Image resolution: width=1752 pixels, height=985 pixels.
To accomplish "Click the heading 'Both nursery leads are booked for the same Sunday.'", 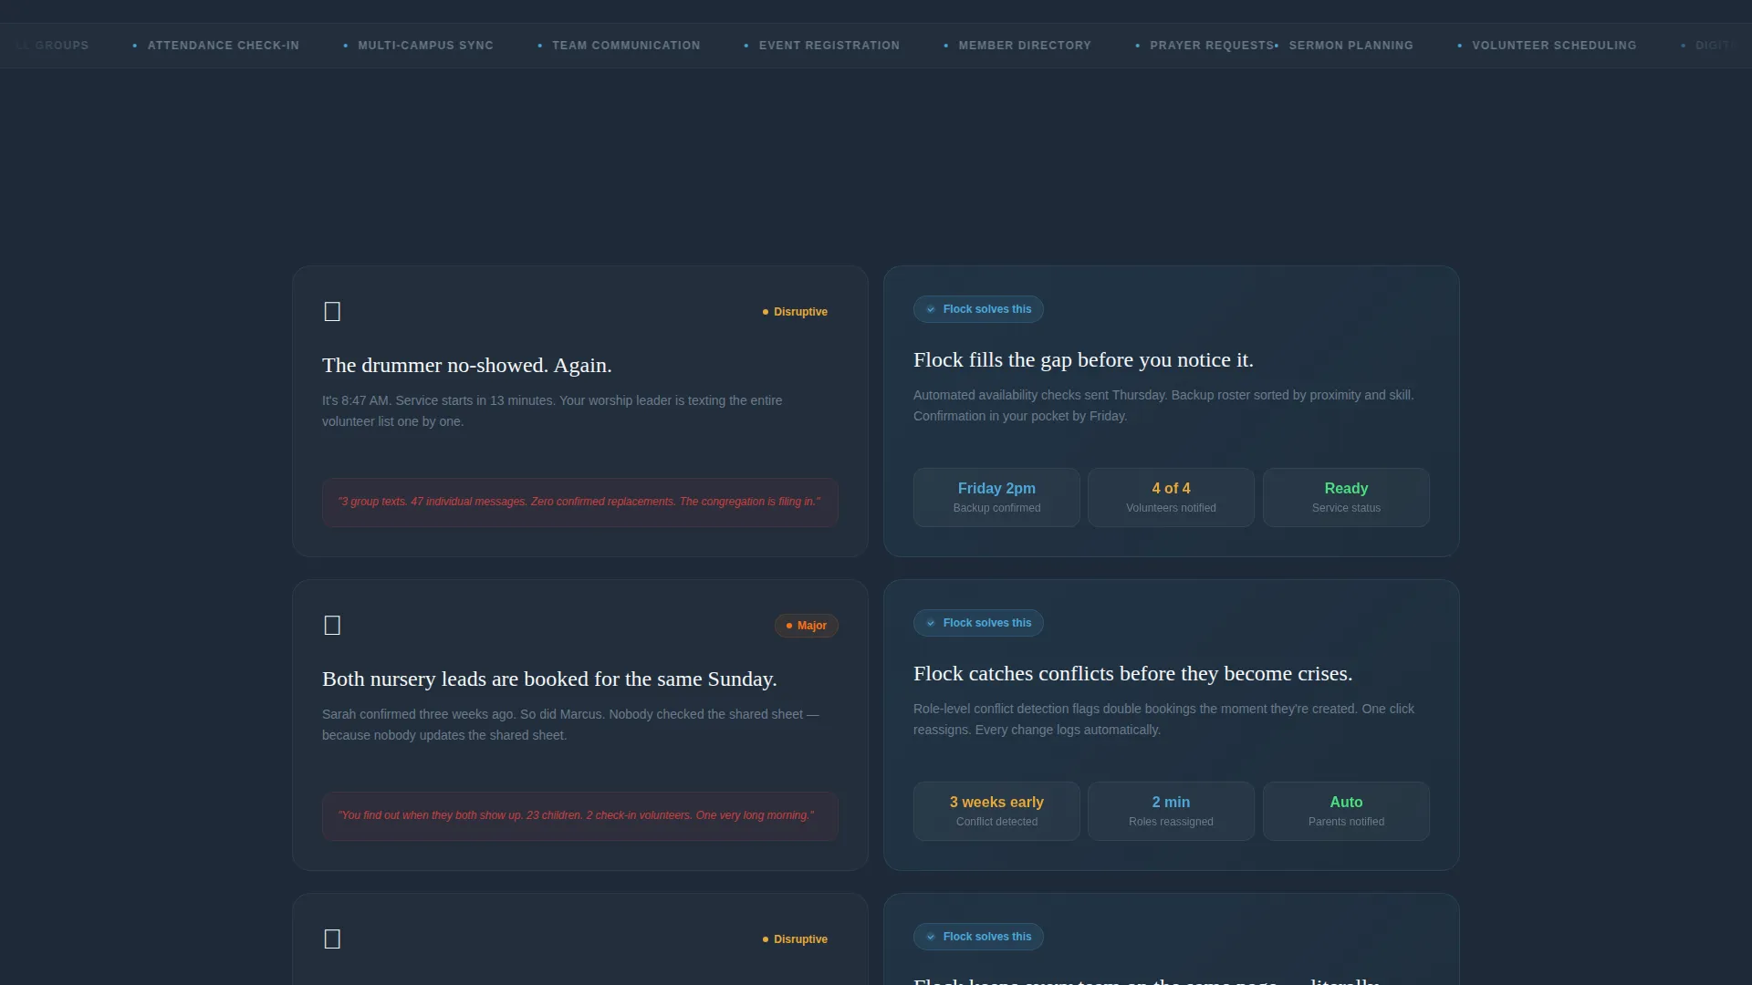I will 549,679.
